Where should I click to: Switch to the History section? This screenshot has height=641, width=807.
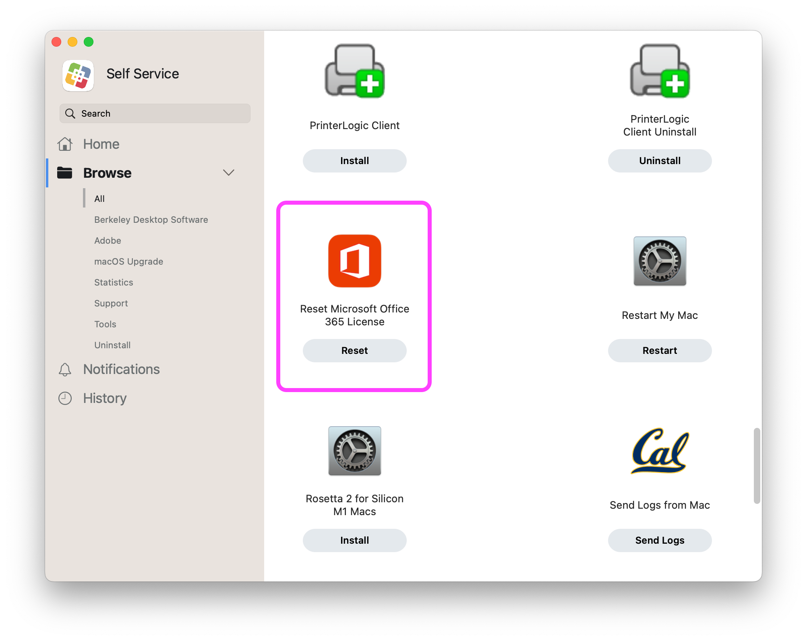104,398
